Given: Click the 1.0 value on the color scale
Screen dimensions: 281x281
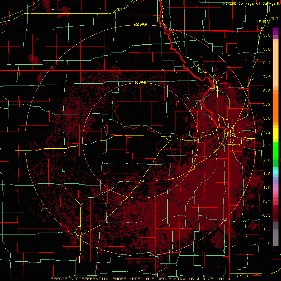Looking at the screenshot, I should 267,188.
